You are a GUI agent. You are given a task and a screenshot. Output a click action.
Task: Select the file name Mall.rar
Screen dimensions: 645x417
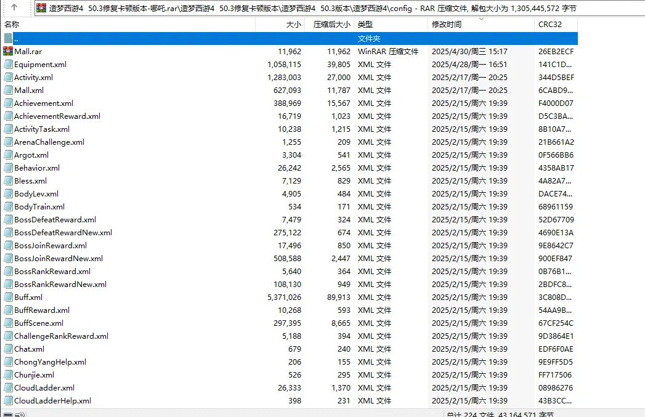pyautogui.click(x=28, y=51)
